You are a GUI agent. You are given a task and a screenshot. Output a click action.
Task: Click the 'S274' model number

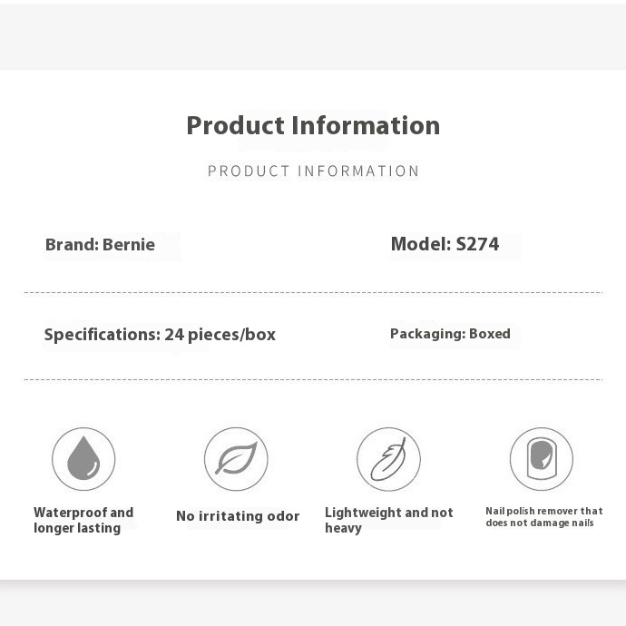point(477,244)
